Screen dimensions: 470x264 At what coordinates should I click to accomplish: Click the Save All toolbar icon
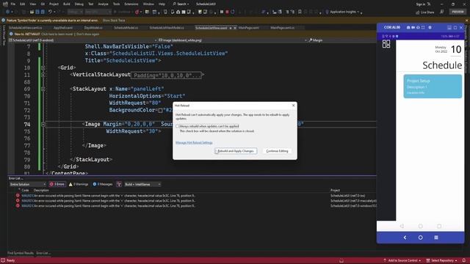click(x=43, y=12)
